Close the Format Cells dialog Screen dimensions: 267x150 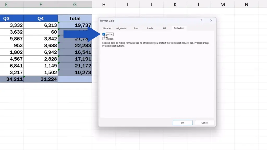[x=211, y=21]
